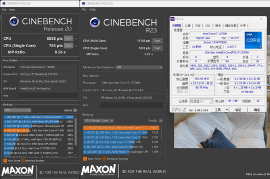Toggle the Details button in R20 ranking
The height and width of the screenshot is (179, 270).
tap(75, 110)
